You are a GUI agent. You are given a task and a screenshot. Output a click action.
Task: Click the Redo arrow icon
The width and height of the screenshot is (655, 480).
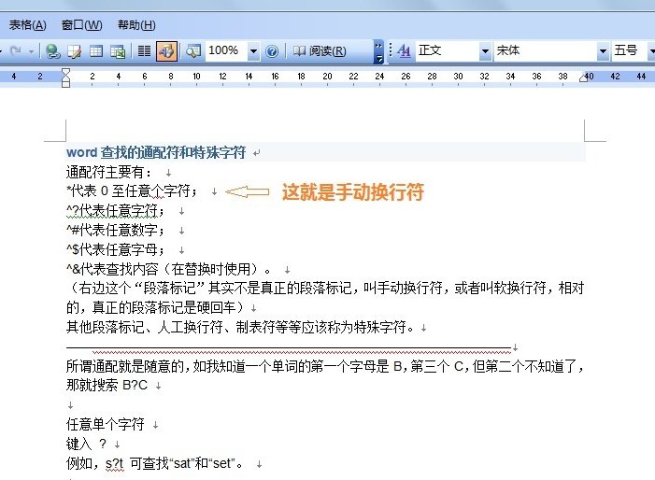coord(16,51)
